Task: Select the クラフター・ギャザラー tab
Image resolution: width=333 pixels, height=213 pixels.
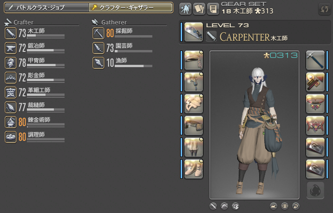Action: coord(131,8)
